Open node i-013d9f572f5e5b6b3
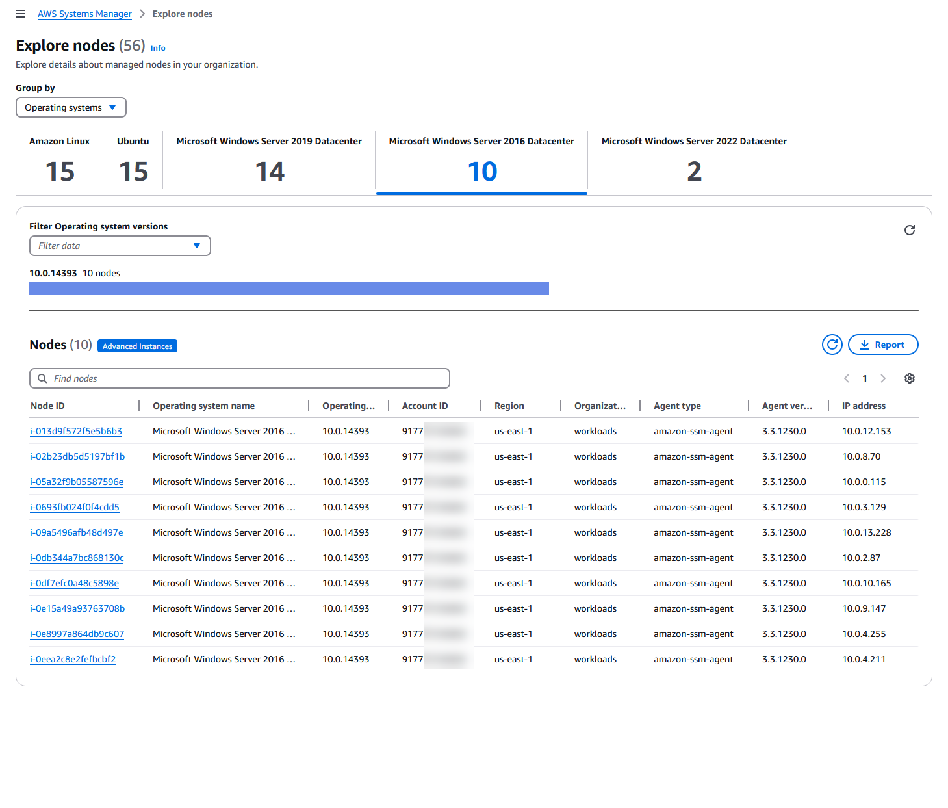This screenshot has height=808, width=948. 76,431
